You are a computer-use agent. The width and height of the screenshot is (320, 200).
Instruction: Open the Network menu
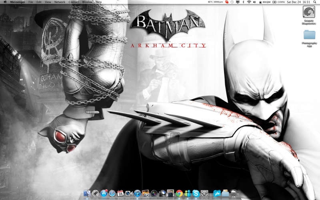click(x=60, y=2)
